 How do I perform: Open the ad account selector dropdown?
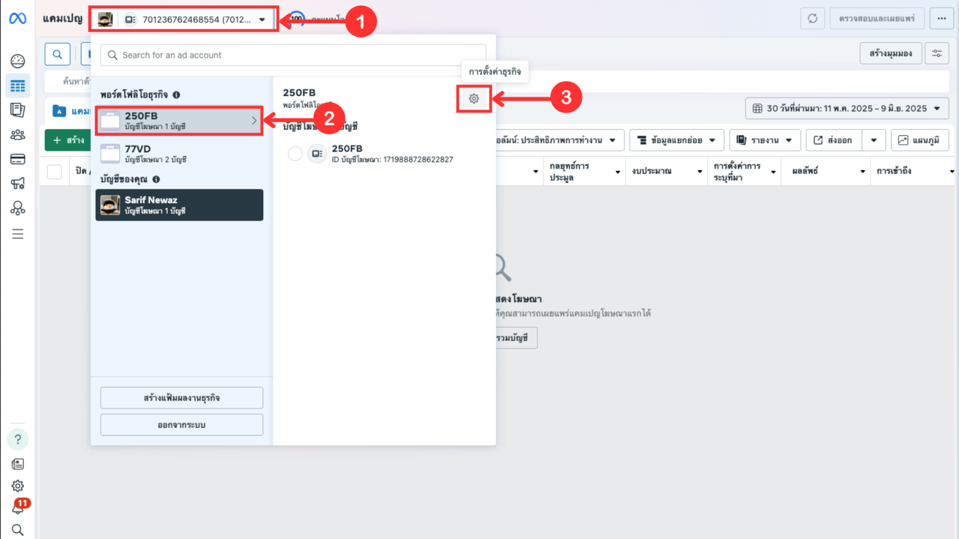click(184, 20)
